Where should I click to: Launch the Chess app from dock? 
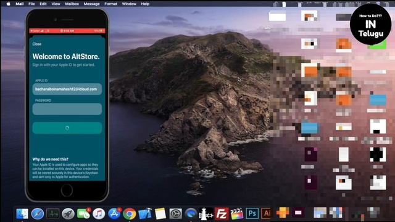tap(206, 215)
